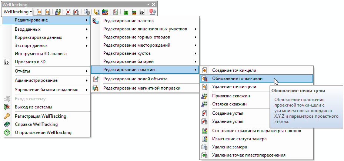
Task: Open the WellTracking dropdown menu button
Action: [17, 12]
